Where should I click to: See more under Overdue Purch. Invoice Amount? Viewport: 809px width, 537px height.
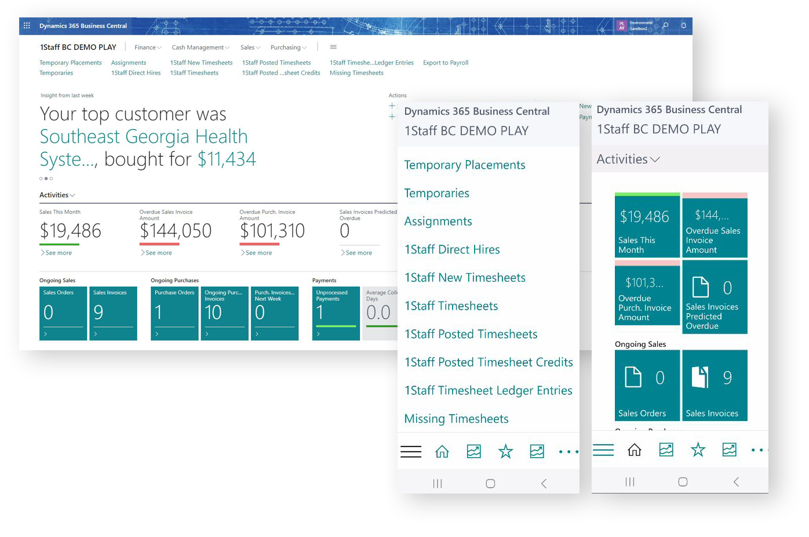(256, 253)
